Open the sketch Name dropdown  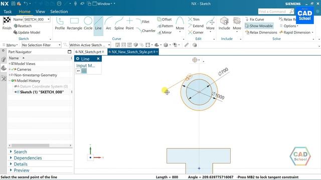tap(49, 19)
